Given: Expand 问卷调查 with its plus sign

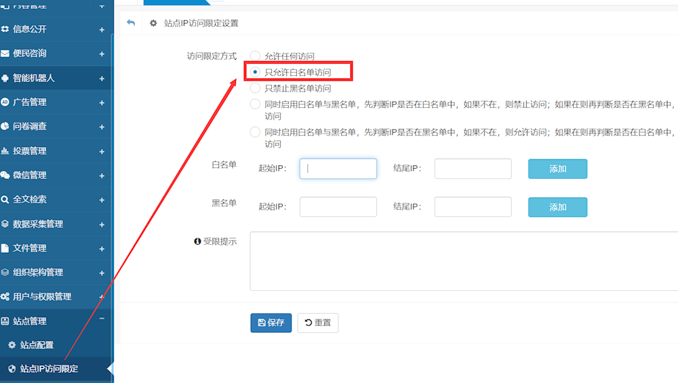Looking at the screenshot, I should pos(102,127).
